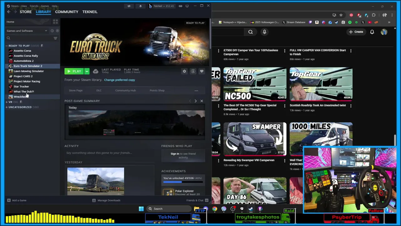Open Manage Downloads
401x226 pixels.
(x=106, y=200)
